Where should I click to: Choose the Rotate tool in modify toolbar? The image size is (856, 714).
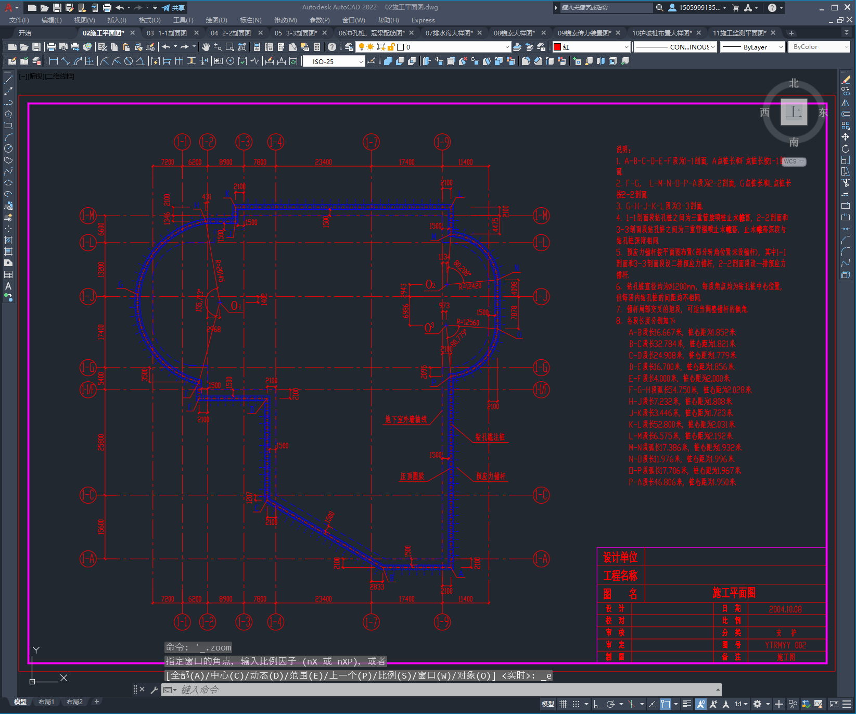[x=846, y=148]
